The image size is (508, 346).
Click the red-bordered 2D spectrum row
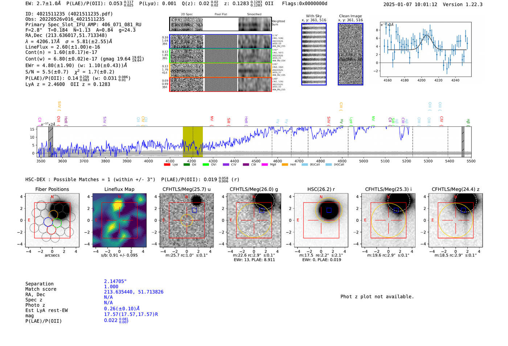pos(221,84)
